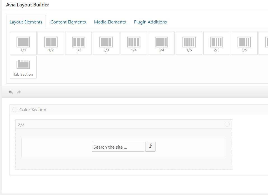
Task: Insert a Tab Section element
Action: pos(23,67)
